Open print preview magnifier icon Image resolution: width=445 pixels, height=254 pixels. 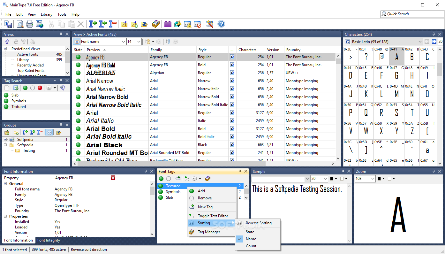(20, 24)
